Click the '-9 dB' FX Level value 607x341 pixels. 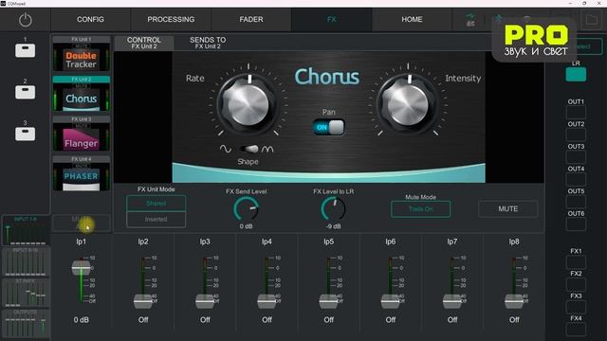[x=333, y=226]
